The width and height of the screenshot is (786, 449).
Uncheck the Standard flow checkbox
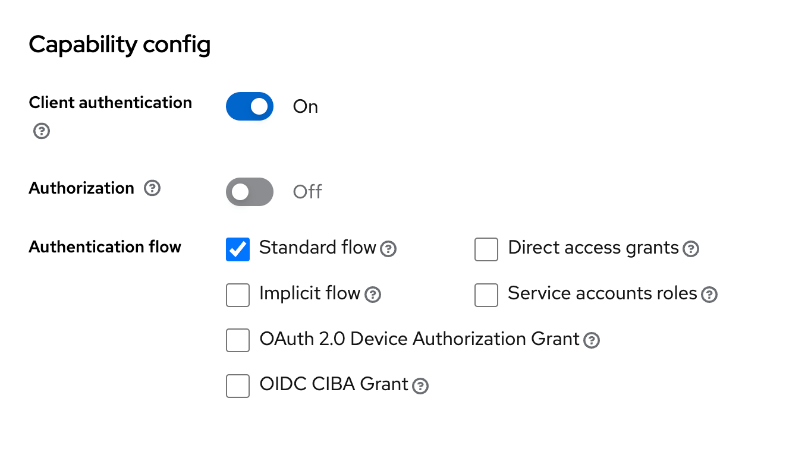(238, 249)
